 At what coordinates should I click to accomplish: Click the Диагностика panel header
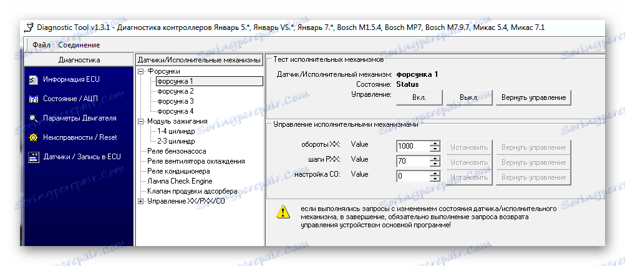[x=79, y=60]
